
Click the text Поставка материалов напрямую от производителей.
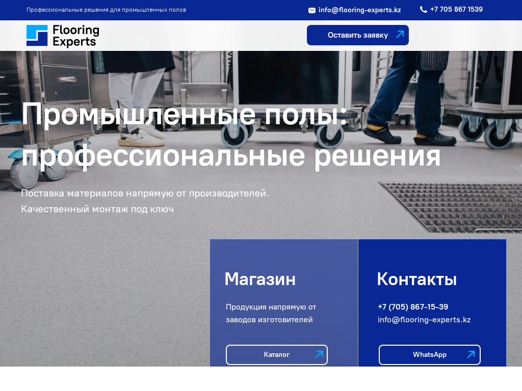pyautogui.click(x=145, y=193)
